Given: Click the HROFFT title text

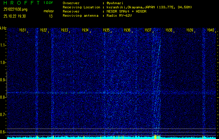Looking at the screenshot, I should pyautogui.click(x=22, y=3).
